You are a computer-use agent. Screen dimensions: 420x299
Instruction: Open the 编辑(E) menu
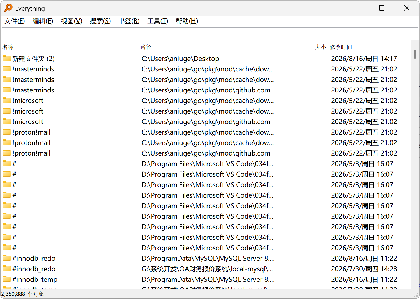coord(43,21)
